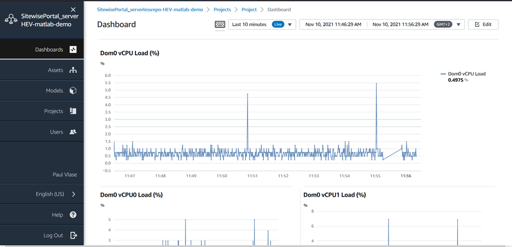Open the GMT+2 timezone dropdown arrow
The width and height of the screenshot is (512, 247).
click(459, 25)
